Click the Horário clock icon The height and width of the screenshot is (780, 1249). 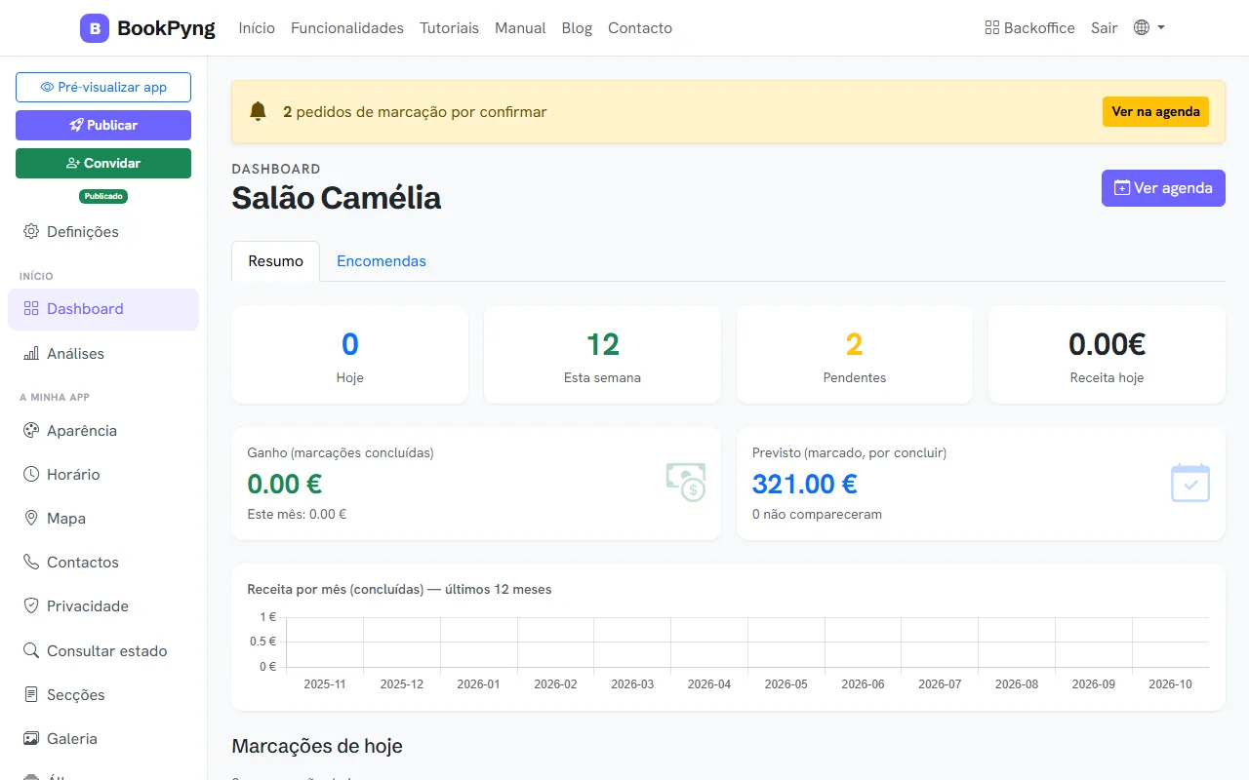tap(30, 474)
